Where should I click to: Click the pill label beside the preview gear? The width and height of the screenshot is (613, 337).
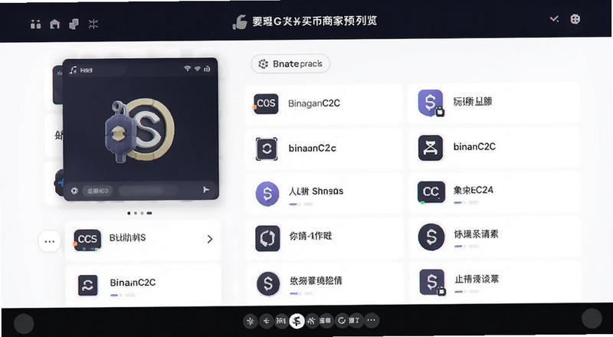coord(98,191)
